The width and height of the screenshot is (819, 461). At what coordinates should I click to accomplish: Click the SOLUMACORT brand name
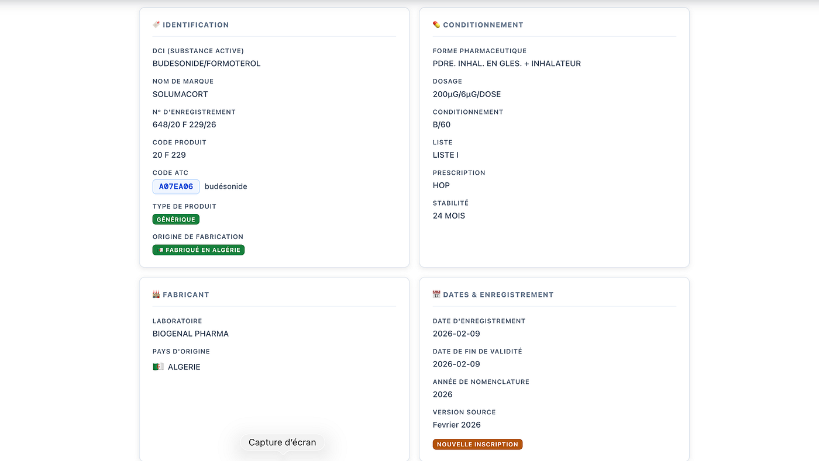180,94
